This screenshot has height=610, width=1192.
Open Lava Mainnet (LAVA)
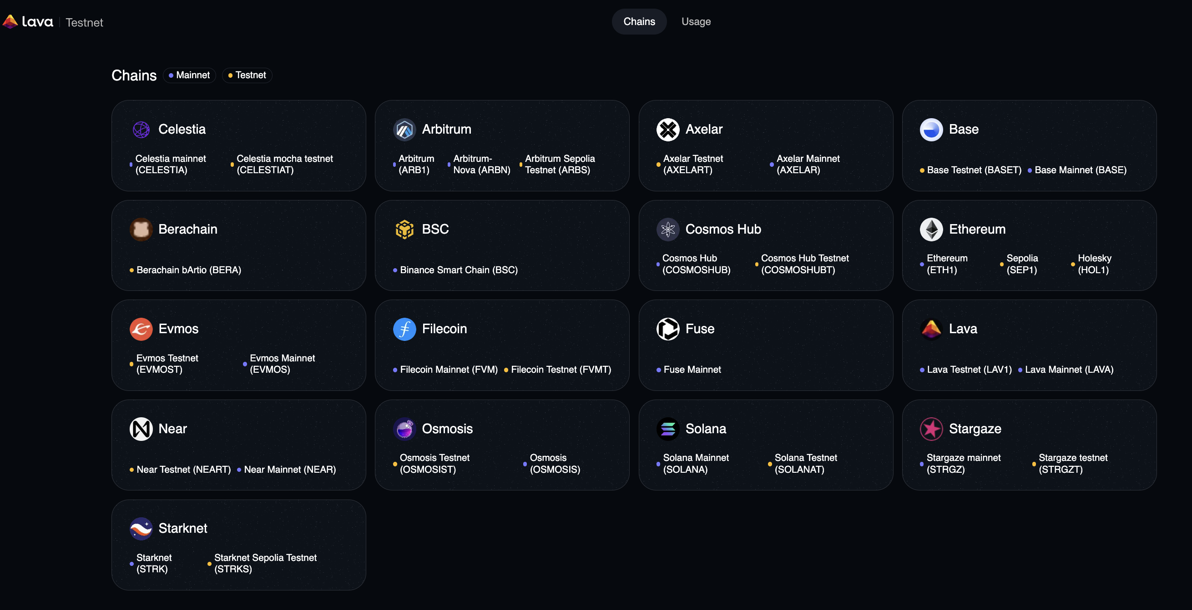(x=1066, y=370)
